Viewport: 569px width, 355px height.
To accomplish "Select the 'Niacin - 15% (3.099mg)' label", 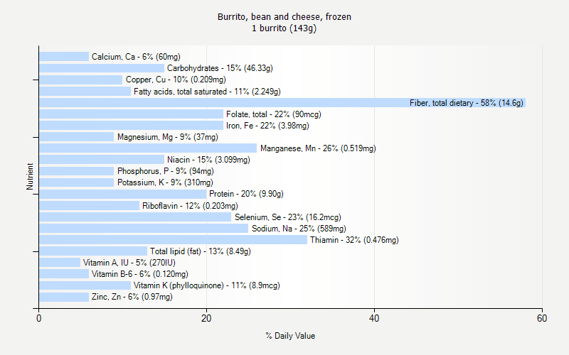I will point(208,160).
